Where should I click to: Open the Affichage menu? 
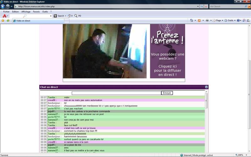[26, 12]
